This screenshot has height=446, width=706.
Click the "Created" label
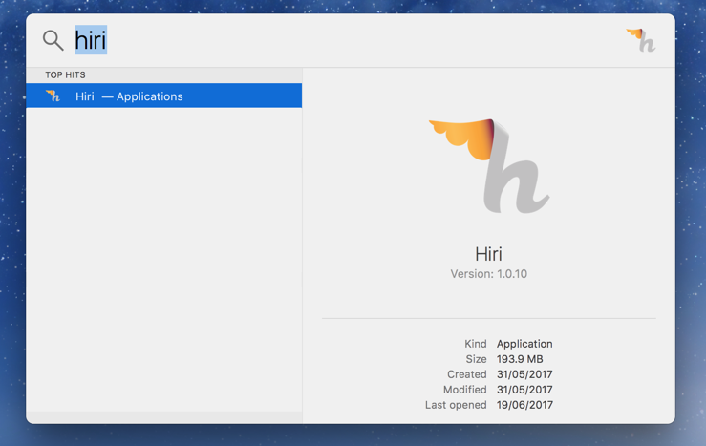(467, 374)
